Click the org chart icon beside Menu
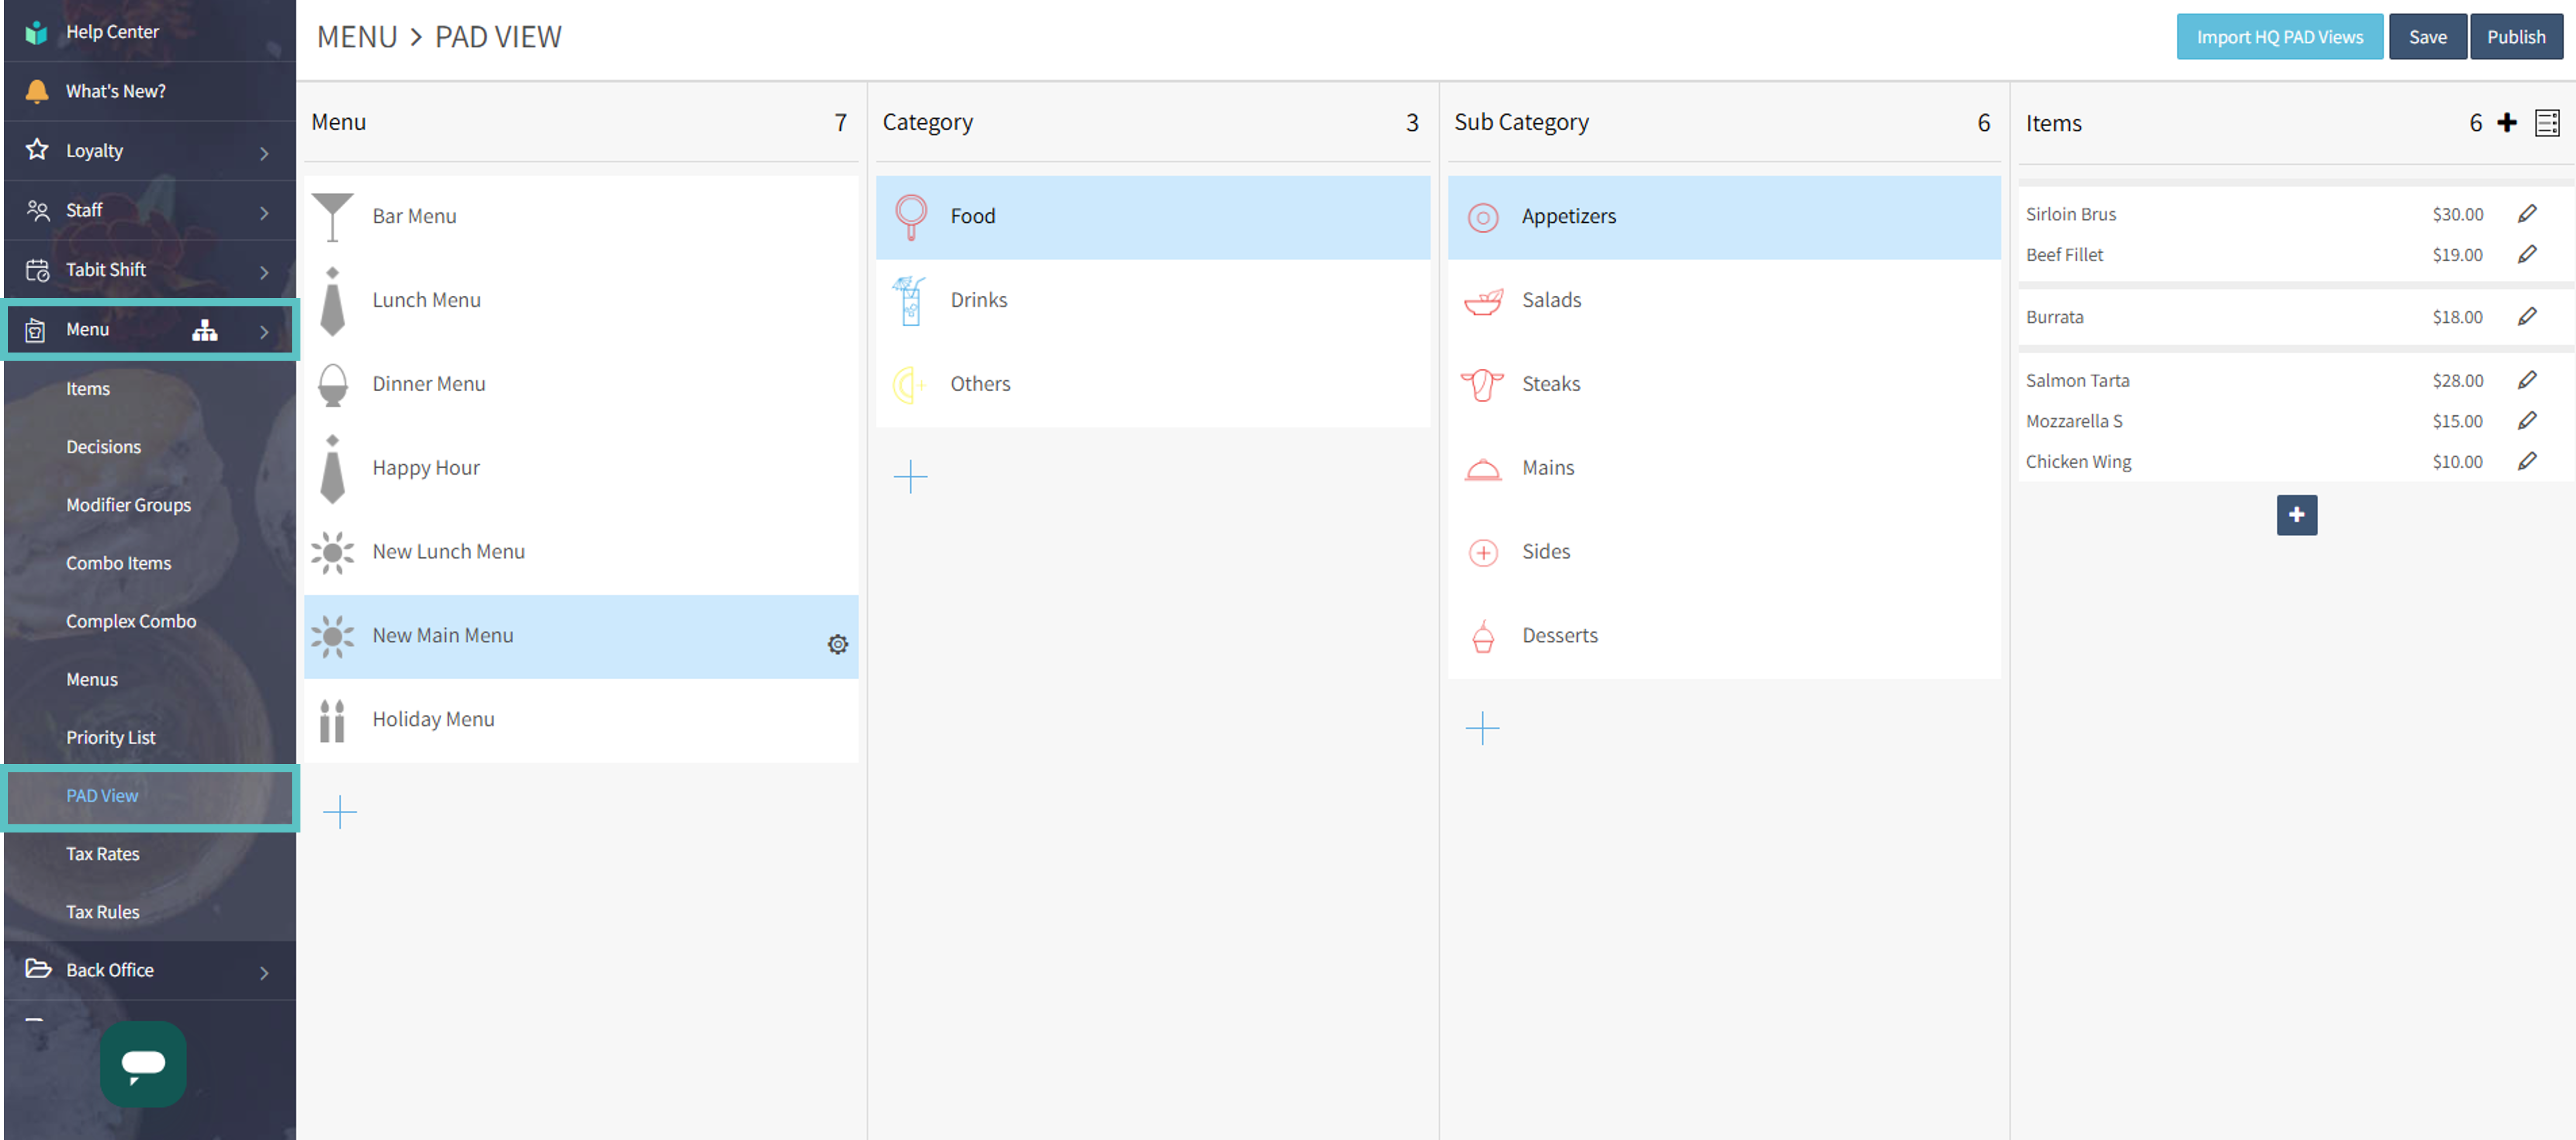Image resolution: width=2576 pixels, height=1140 pixels. point(204,330)
